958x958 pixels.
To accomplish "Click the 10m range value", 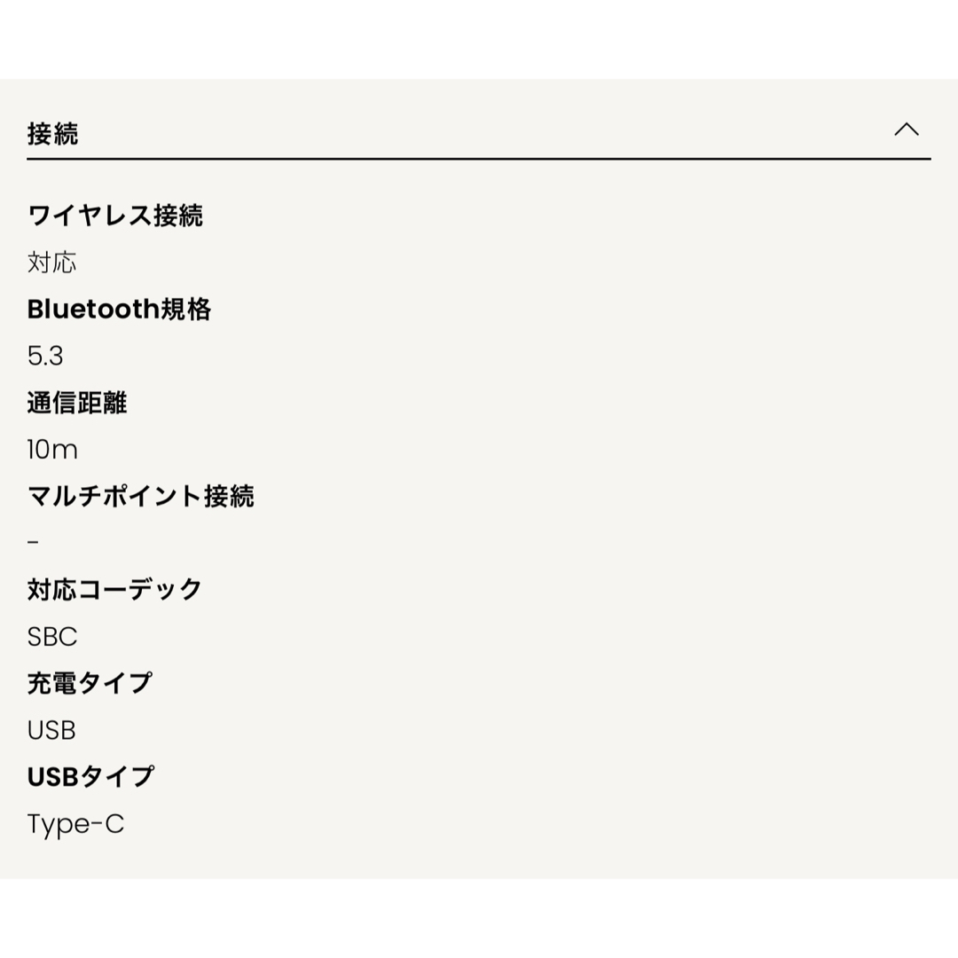I will (52, 450).
